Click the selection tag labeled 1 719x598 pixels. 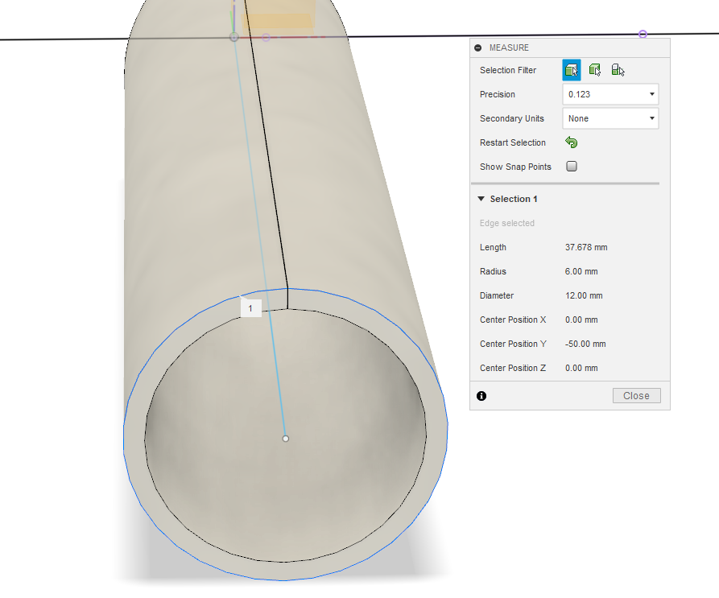click(250, 307)
